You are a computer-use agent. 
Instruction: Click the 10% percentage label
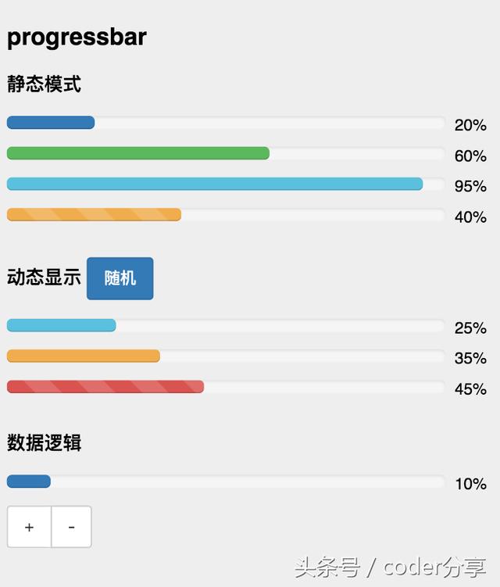470,484
